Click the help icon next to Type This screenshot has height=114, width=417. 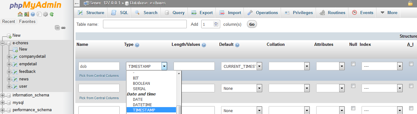click(137, 45)
